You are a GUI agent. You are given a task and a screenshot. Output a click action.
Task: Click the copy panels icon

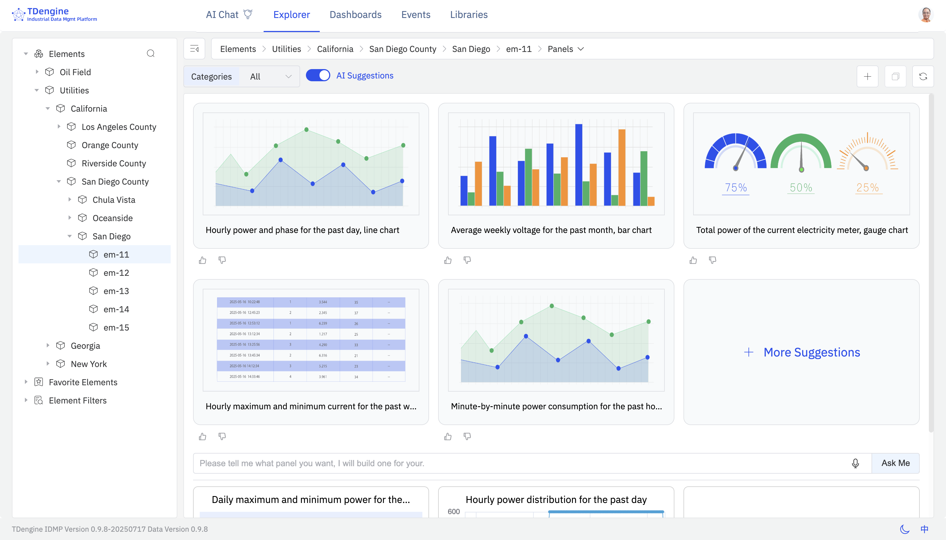tap(895, 76)
